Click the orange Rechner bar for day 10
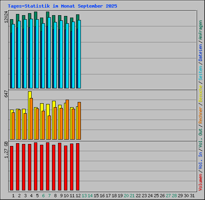Screen dimensions: 205x200 click(x=67, y=120)
